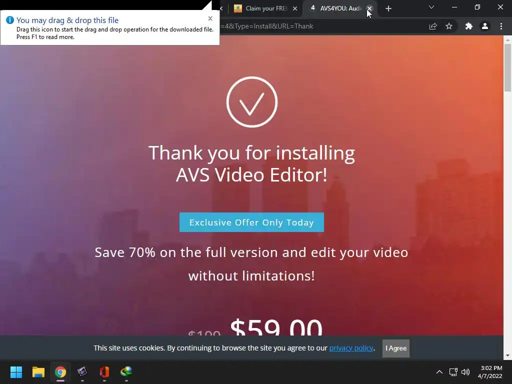Image resolution: width=512 pixels, height=384 pixels.
Task: Click the info icon in tooltip
Action: click(10, 20)
